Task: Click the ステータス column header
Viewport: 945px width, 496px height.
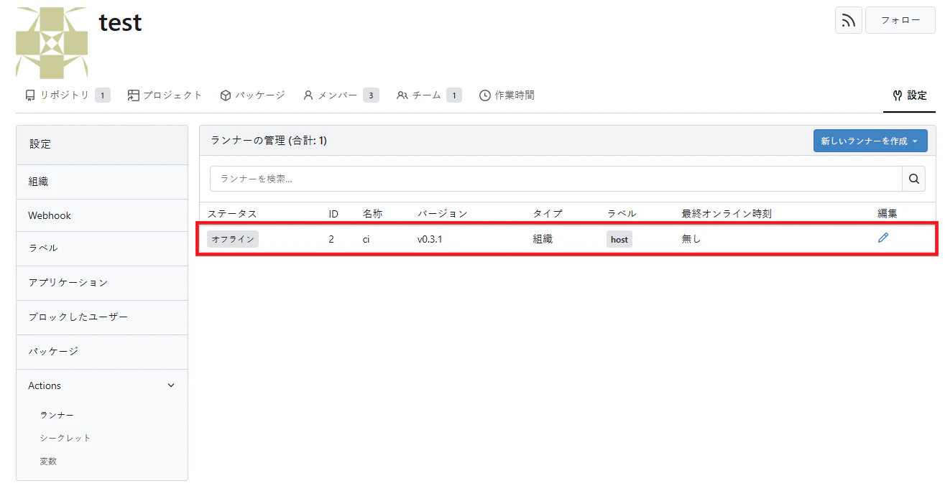Action: [232, 213]
